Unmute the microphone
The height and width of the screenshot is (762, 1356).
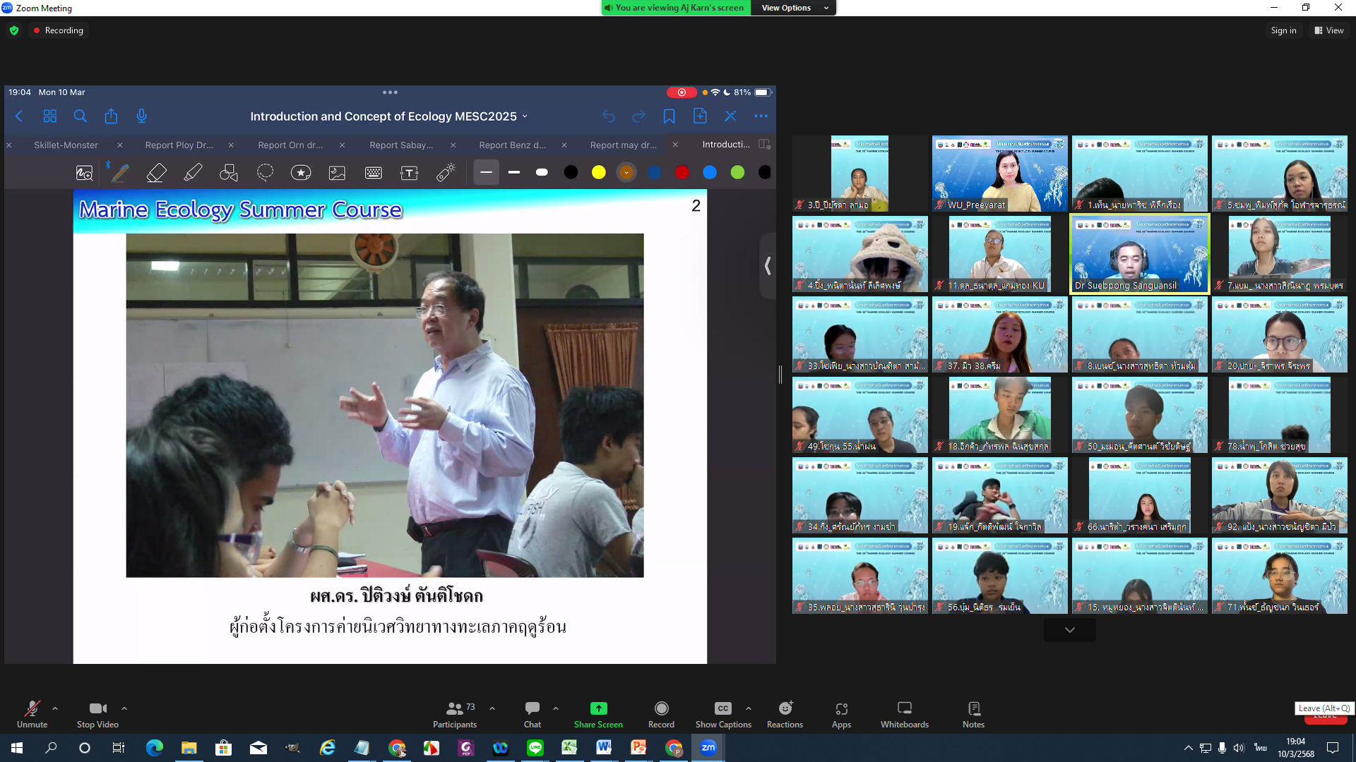32,708
